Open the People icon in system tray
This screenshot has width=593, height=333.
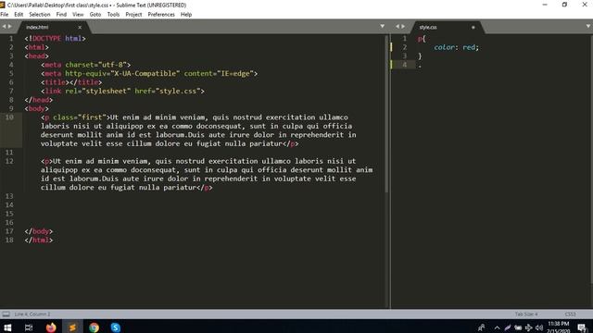pos(481,327)
